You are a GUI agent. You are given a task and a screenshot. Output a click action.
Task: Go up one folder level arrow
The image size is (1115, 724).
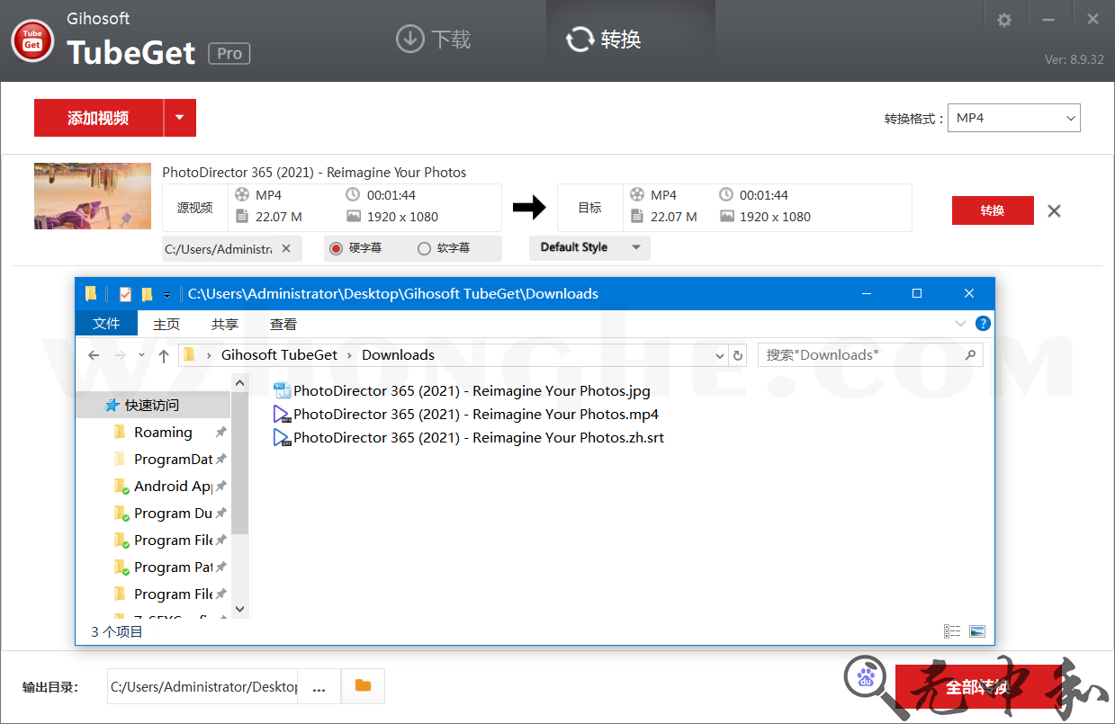pos(163,355)
